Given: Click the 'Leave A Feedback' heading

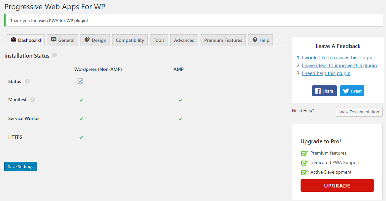Looking at the screenshot, I should coord(338,46).
